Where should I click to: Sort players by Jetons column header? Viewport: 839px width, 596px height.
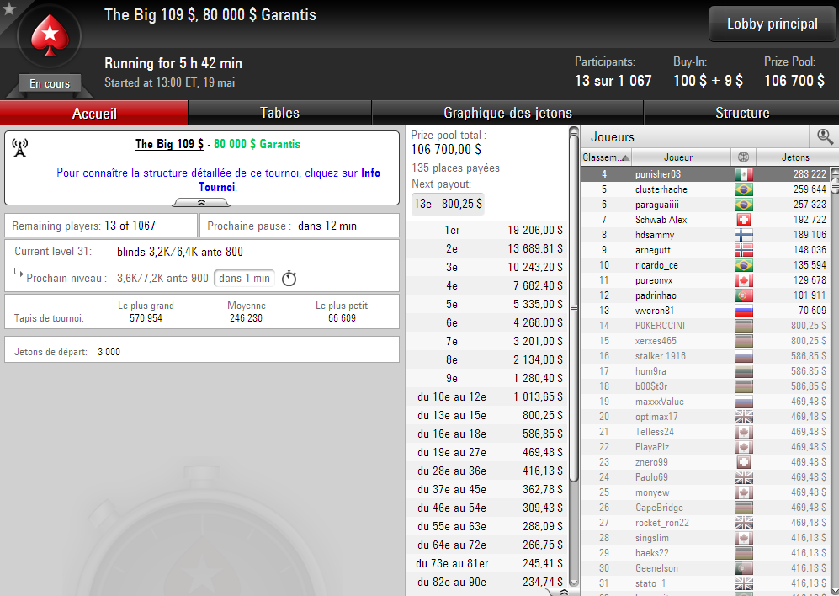click(x=795, y=157)
